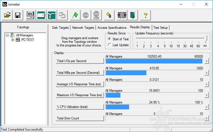
Task: Click the 0.3121 response time value
Action: (154, 80)
